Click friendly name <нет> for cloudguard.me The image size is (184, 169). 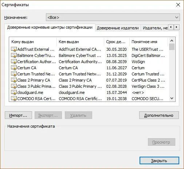click(138, 92)
